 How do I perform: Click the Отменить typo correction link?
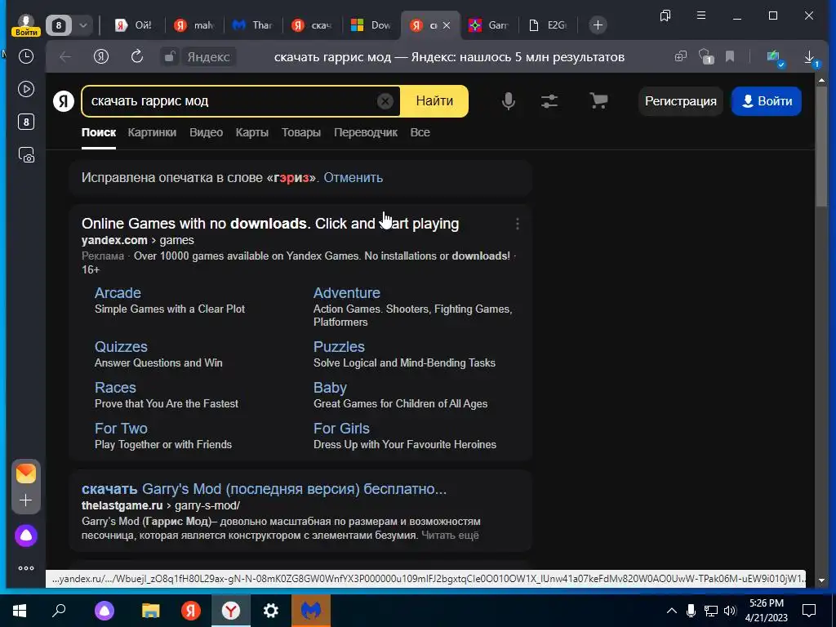[x=353, y=177]
